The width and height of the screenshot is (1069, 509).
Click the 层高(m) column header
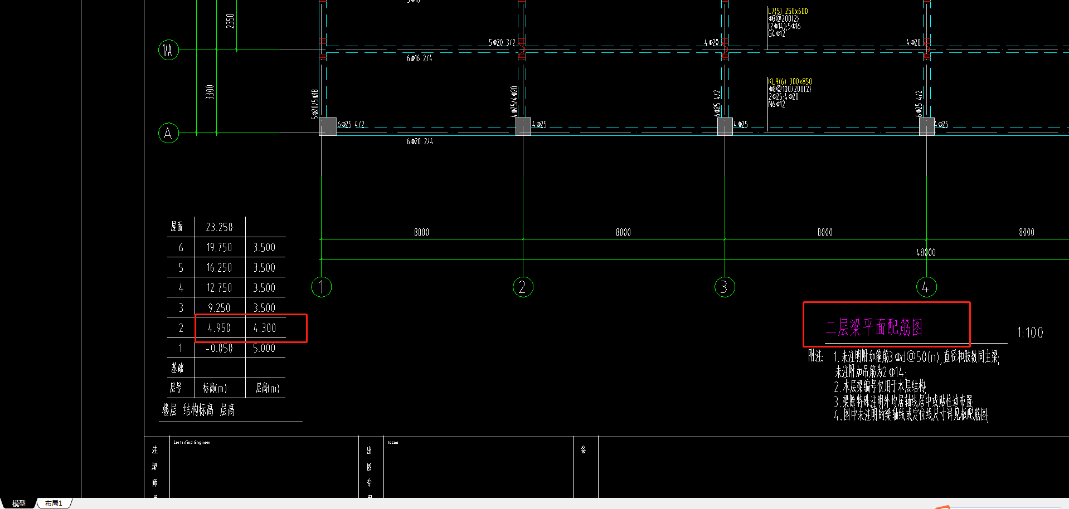pyautogui.click(x=268, y=388)
